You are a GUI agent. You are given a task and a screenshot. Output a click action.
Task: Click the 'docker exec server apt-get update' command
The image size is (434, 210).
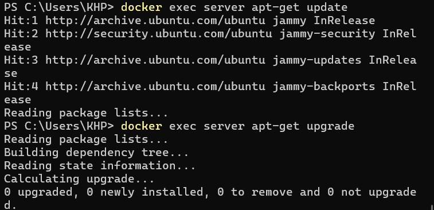coord(234,7)
